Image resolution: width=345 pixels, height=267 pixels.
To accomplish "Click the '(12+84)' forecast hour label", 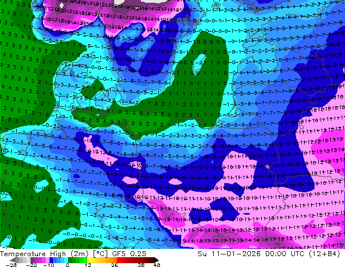I will (324, 254).
